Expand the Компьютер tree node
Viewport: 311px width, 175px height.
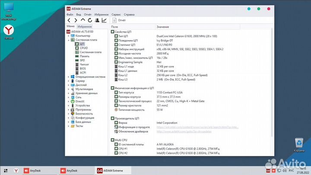(x=68, y=35)
